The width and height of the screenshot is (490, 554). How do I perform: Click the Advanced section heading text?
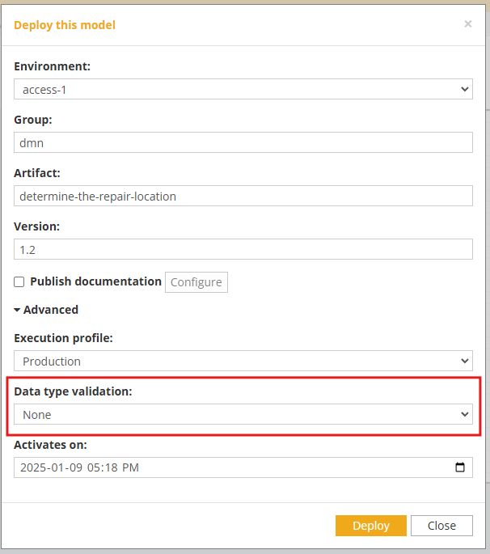50,310
